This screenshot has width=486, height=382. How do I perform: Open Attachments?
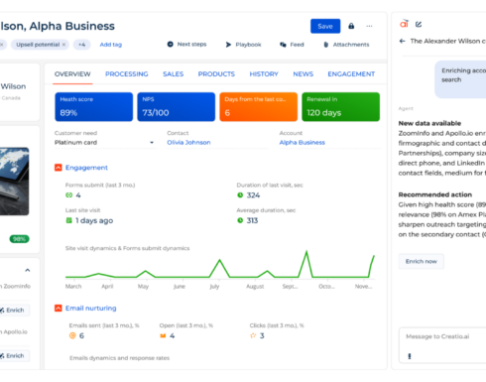346,45
